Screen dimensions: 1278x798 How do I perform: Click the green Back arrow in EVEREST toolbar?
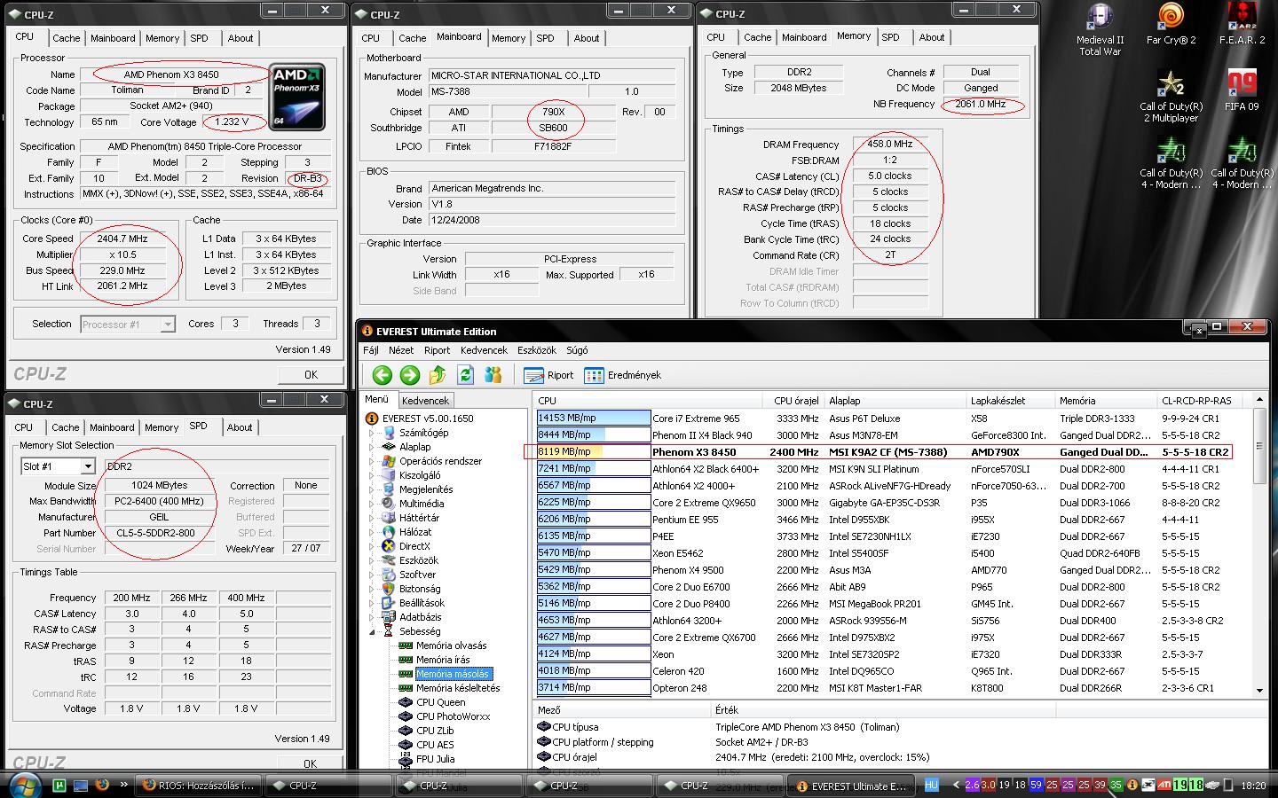[383, 375]
